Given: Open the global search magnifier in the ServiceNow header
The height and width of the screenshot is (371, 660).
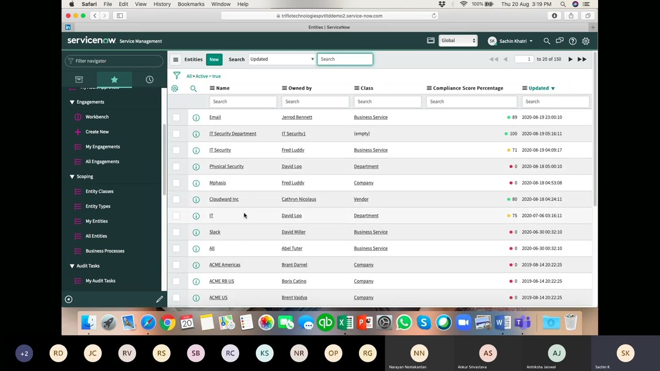Looking at the screenshot, I should point(547,41).
